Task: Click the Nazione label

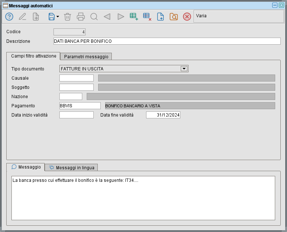Action: point(20,96)
